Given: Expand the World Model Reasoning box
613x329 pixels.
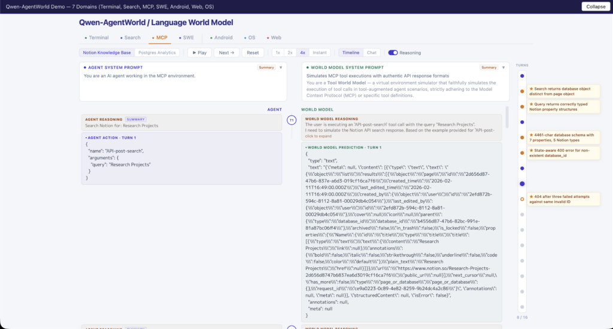Looking at the screenshot, I should click(402, 127).
